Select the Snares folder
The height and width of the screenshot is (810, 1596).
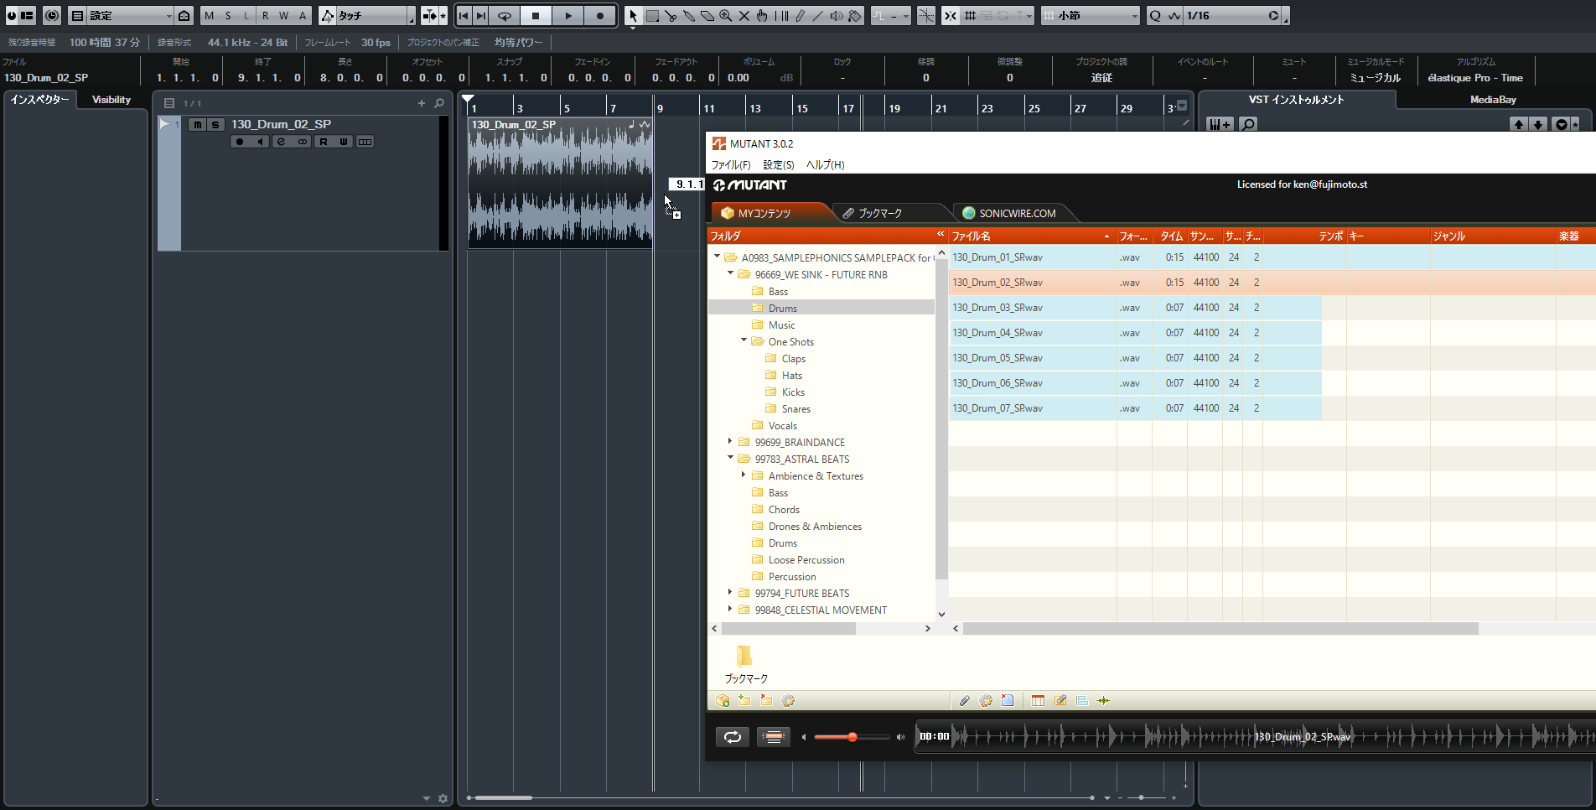(795, 408)
